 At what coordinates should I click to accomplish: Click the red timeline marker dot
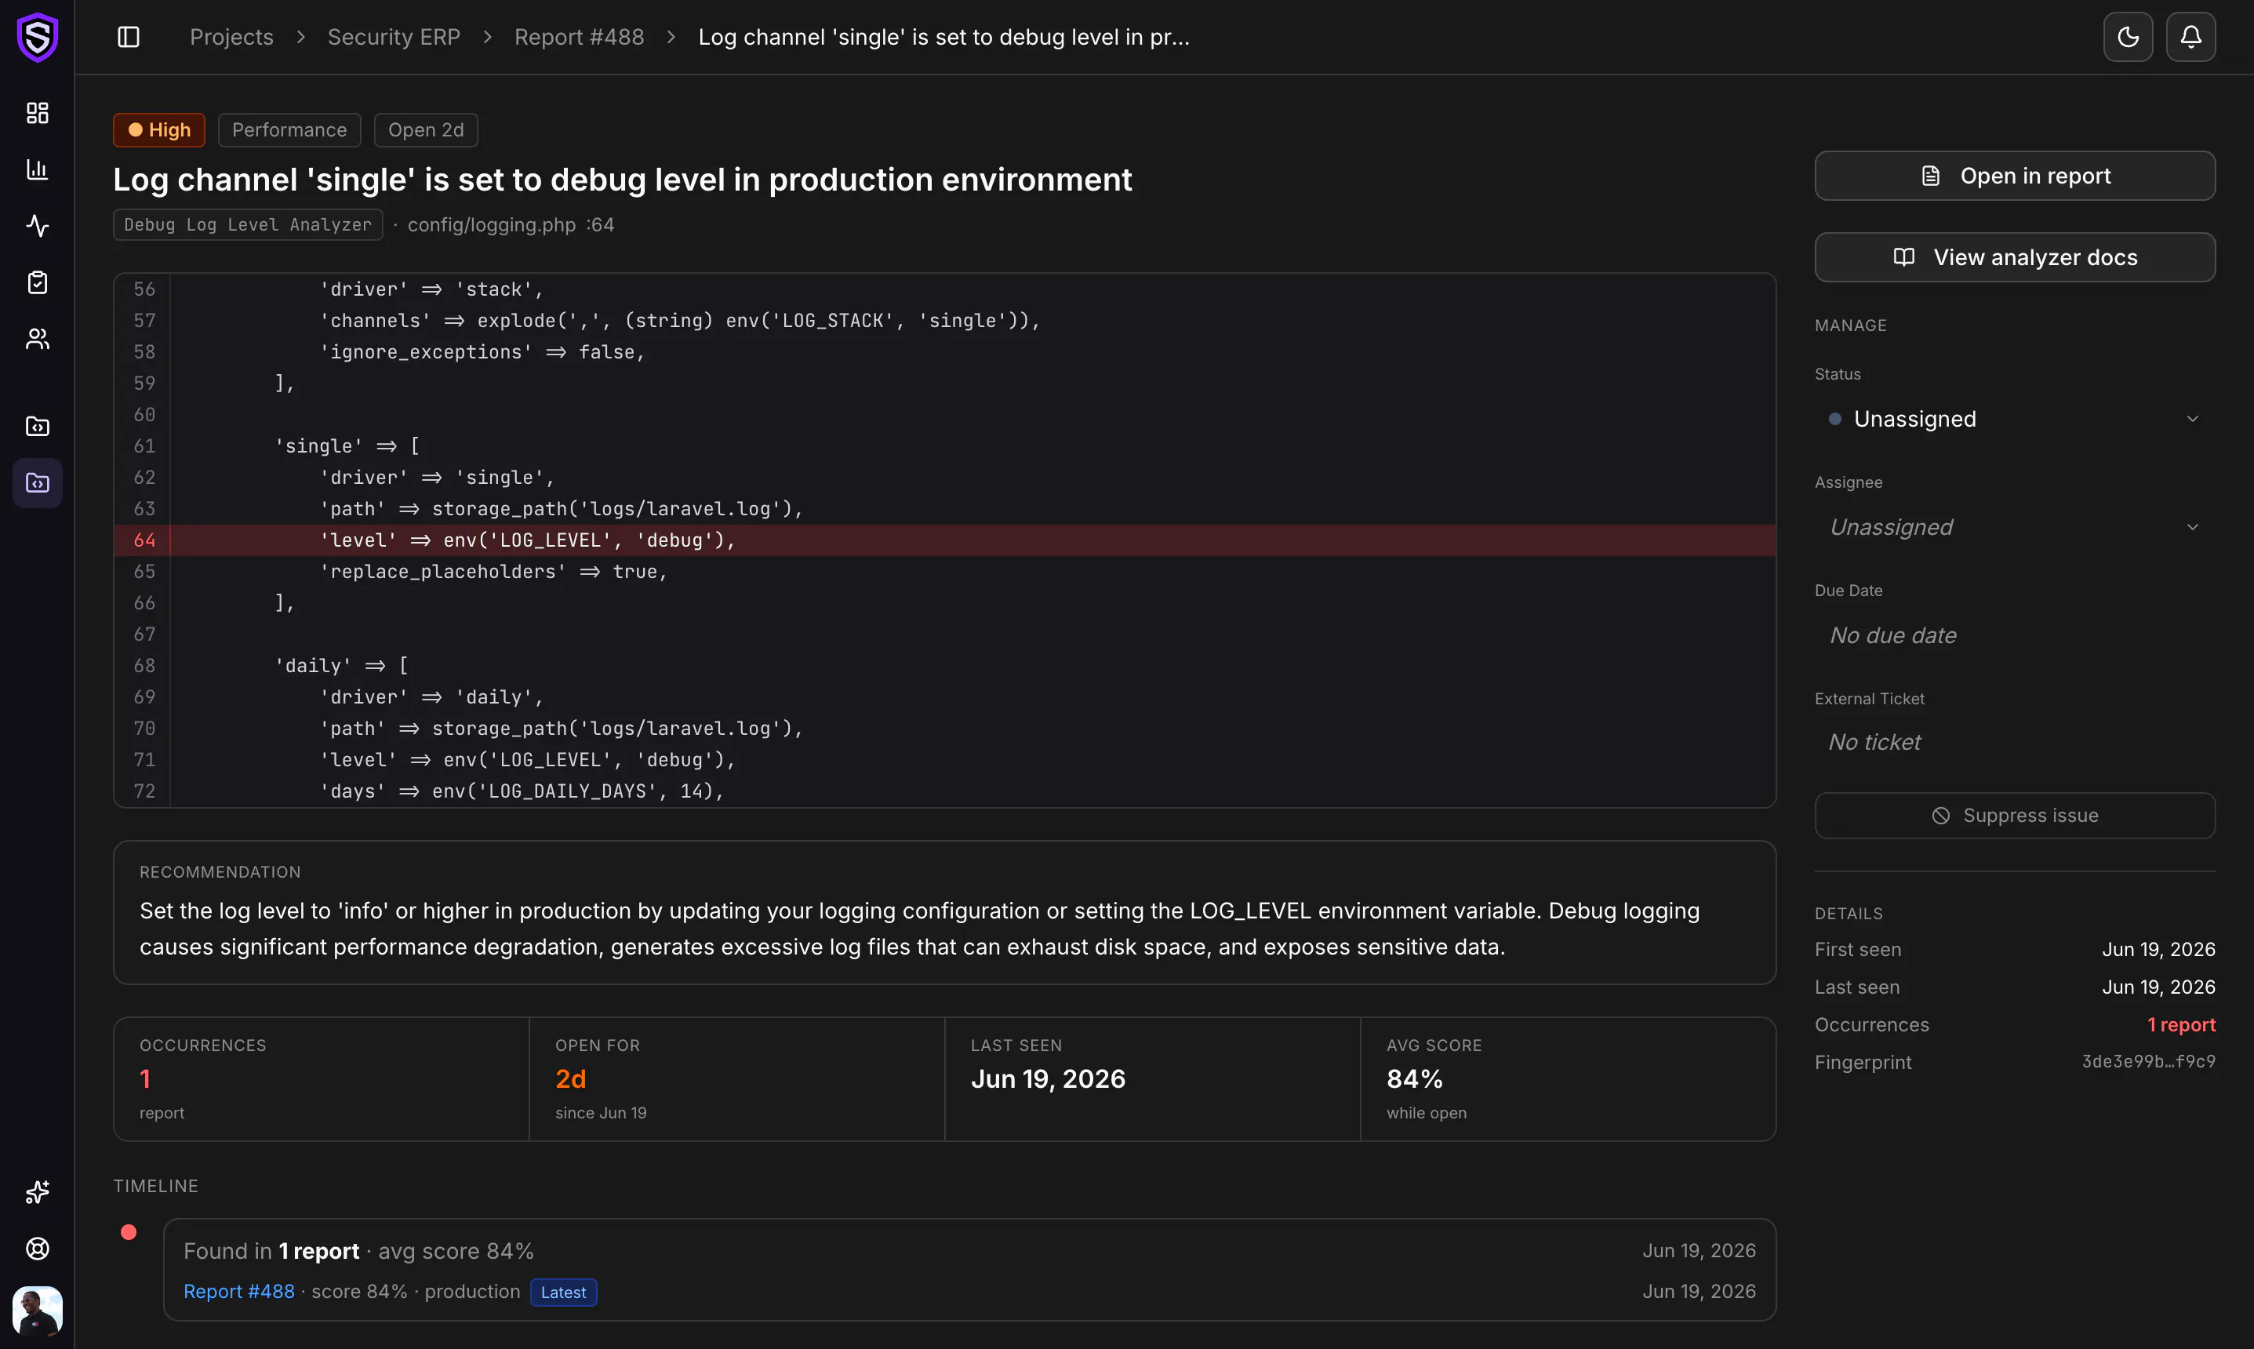128,1231
